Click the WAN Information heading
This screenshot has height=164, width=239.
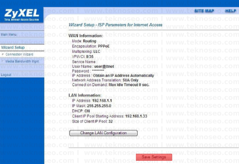coord(86,36)
